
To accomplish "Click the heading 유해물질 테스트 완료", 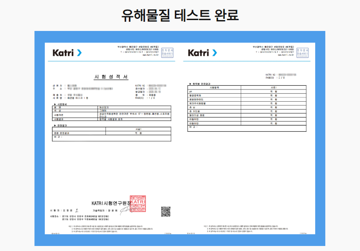I will coord(180,15).
